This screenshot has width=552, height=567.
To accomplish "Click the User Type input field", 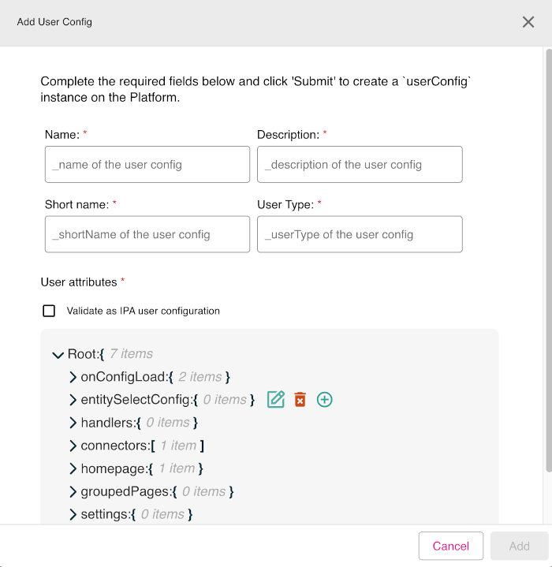I will click(360, 234).
